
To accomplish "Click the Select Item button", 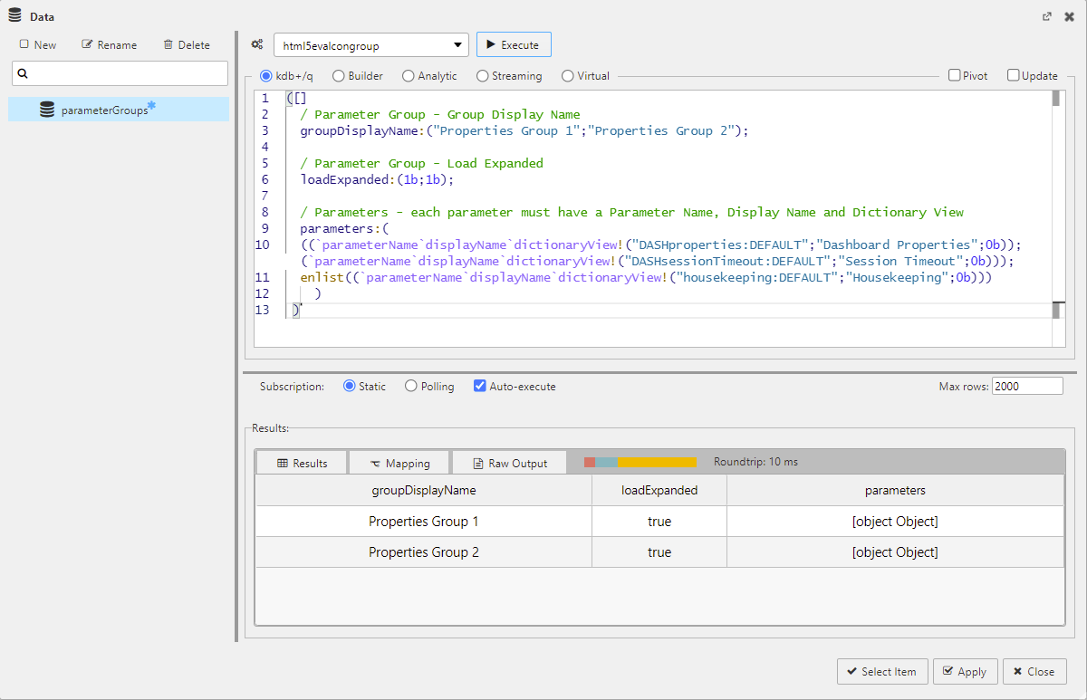I will pyautogui.click(x=881, y=671).
